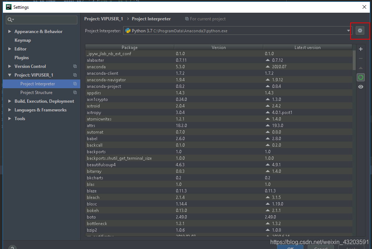The height and width of the screenshot is (249, 372).
Task: Select the Keymap settings page
Action: 23,40
